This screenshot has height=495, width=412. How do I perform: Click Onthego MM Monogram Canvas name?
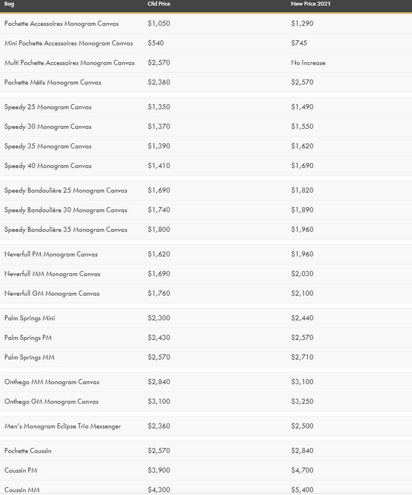[x=52, y=382]
